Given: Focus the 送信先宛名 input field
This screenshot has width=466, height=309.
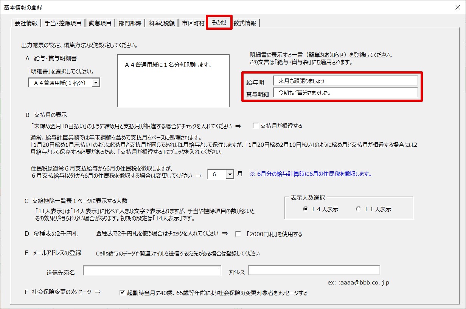Looking at the screenshot, I should (x=152, y=271).
